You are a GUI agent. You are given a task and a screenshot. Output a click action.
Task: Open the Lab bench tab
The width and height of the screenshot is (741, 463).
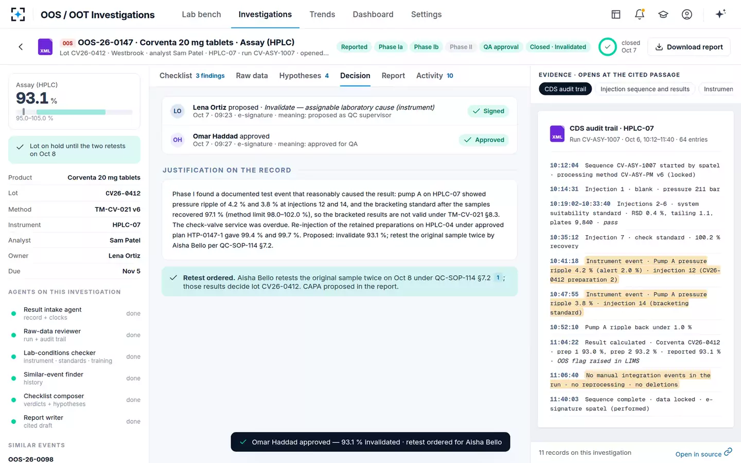[201, 14]
